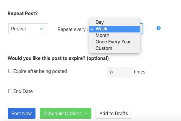Click the blue help question mark icon

[159, 28]
